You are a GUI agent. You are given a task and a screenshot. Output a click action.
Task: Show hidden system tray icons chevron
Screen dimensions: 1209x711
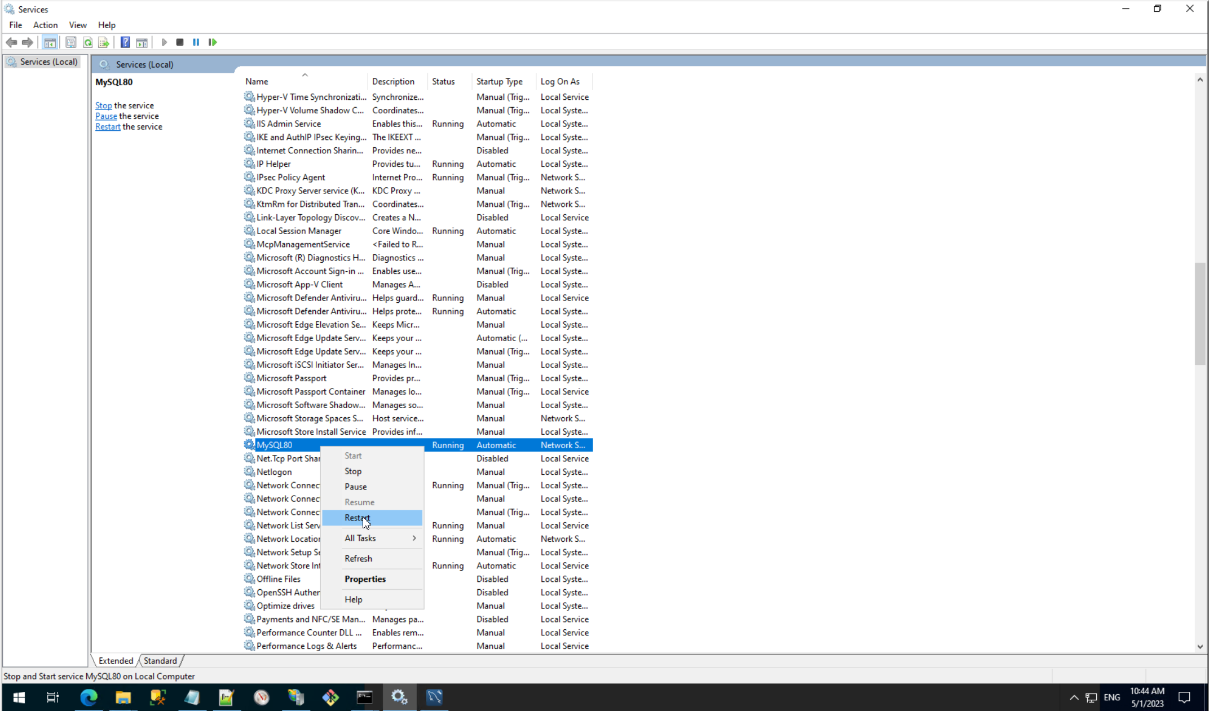1074,697
